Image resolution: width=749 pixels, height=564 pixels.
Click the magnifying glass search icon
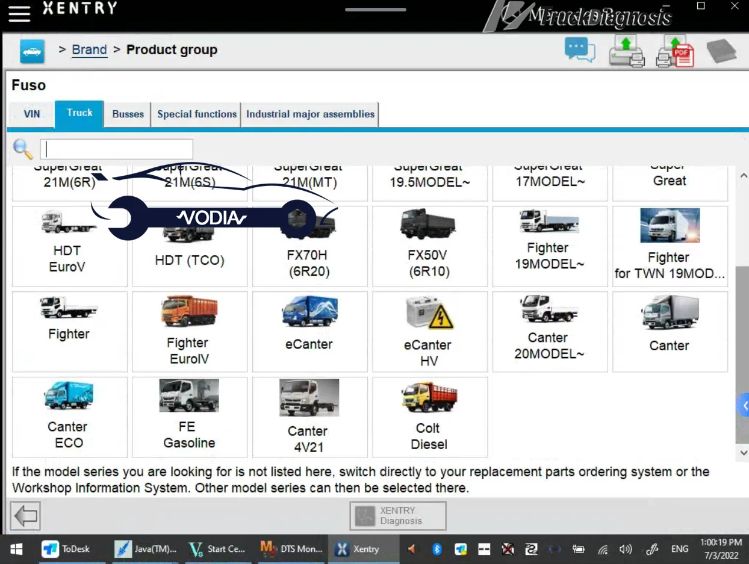pyautogui.click(x=23, y=149)
